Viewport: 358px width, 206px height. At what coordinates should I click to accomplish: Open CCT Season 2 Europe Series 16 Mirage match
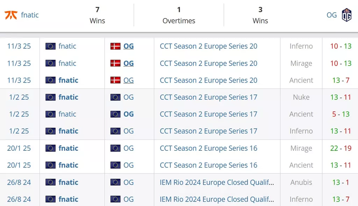click(208, 148)
